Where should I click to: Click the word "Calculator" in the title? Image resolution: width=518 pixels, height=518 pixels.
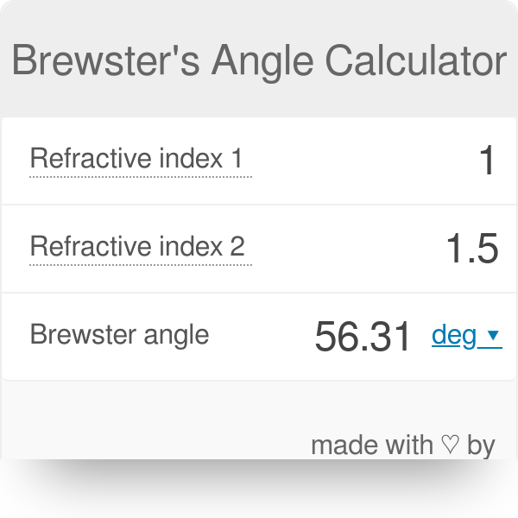416,61
